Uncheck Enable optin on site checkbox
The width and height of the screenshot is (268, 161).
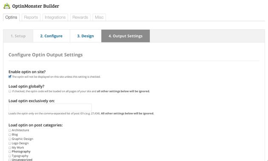(x=10, y=76)
